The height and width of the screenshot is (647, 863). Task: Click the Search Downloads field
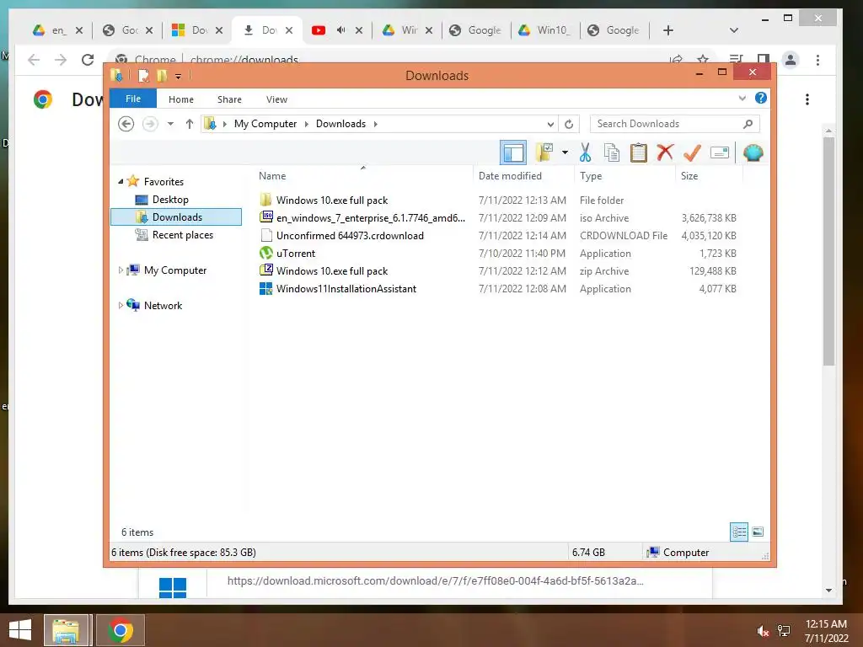coord(675,124)
